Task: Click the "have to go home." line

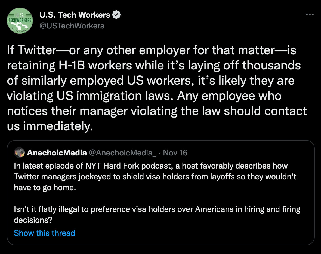Action: point(44,188)
